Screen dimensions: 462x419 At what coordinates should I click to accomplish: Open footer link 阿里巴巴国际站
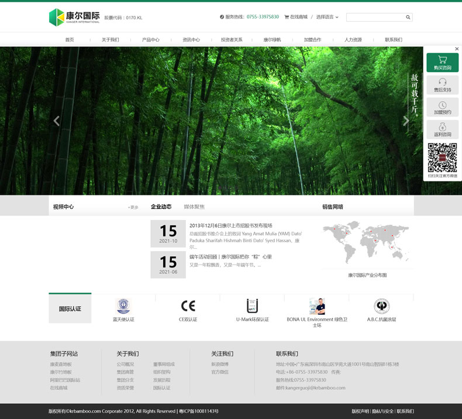click(65, 380)
